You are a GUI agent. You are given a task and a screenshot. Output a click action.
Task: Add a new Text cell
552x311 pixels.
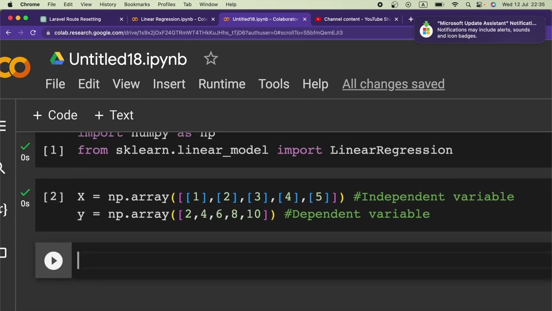tap(114, 115)
